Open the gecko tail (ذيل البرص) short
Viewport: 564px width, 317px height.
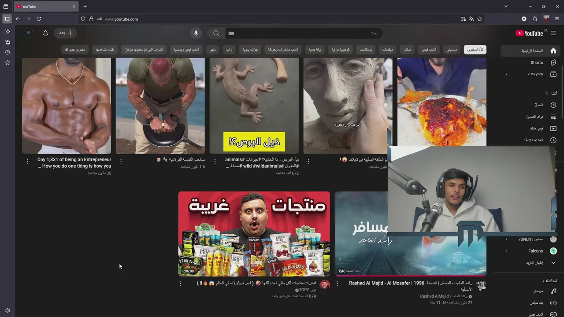[x=254, y=106]
